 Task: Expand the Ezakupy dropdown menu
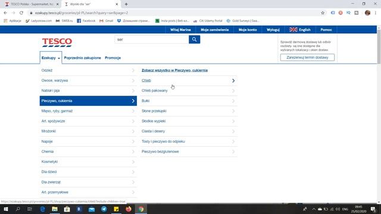[51, 58]
